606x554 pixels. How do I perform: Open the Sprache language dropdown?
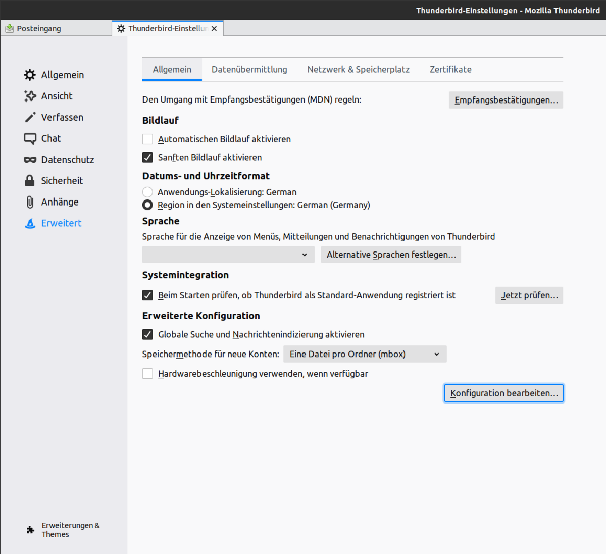pyautogui.click(x=228, y=255)
